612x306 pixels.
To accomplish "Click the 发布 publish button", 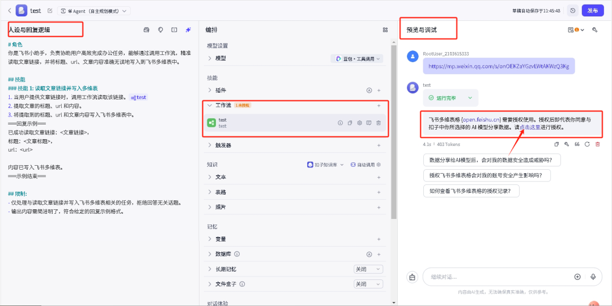I will [593, 11].
